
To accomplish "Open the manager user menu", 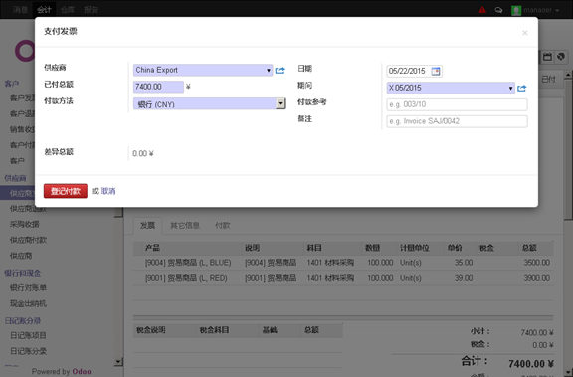I will [541, 10].
